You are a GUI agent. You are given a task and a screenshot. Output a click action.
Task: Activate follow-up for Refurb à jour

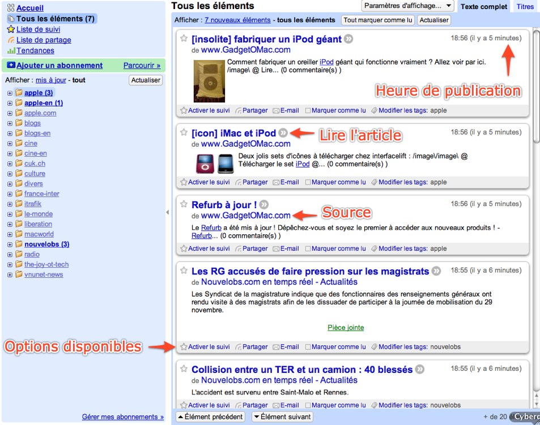205,248
